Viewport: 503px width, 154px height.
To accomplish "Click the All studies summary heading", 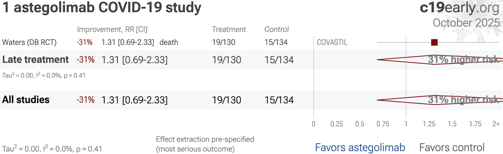I will point(26,100).
